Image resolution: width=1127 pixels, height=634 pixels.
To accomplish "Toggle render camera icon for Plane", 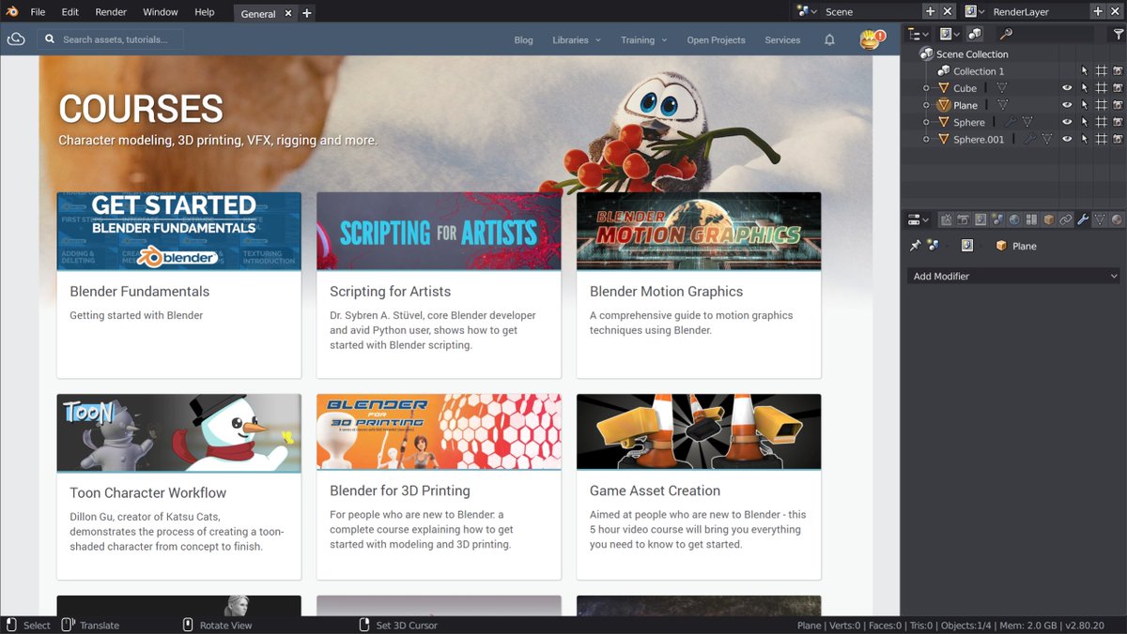I will point(1118,105).
